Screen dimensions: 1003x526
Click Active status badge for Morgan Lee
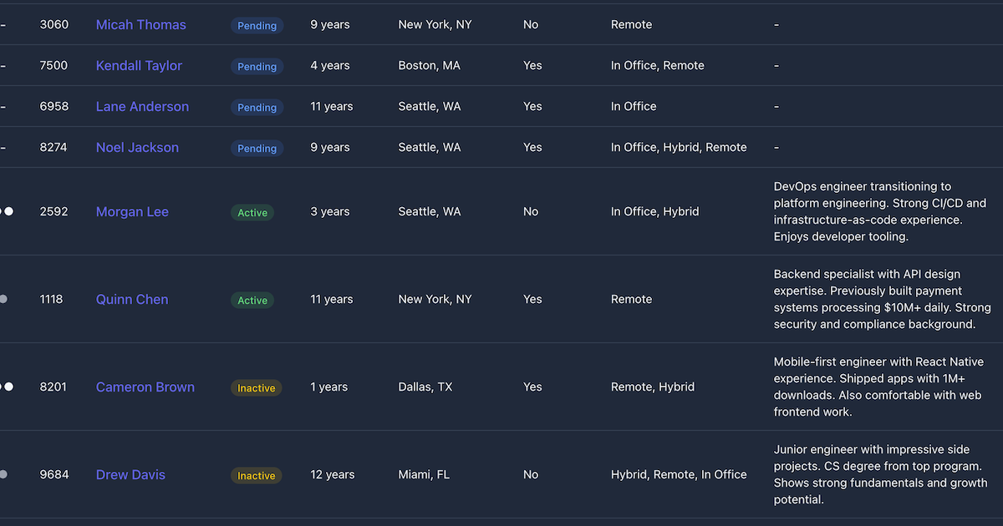click(x=252, y=213)
